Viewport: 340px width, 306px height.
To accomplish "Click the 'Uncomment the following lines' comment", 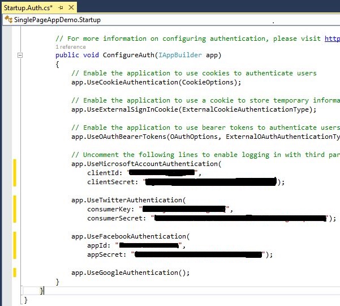I will pos(205,155).
